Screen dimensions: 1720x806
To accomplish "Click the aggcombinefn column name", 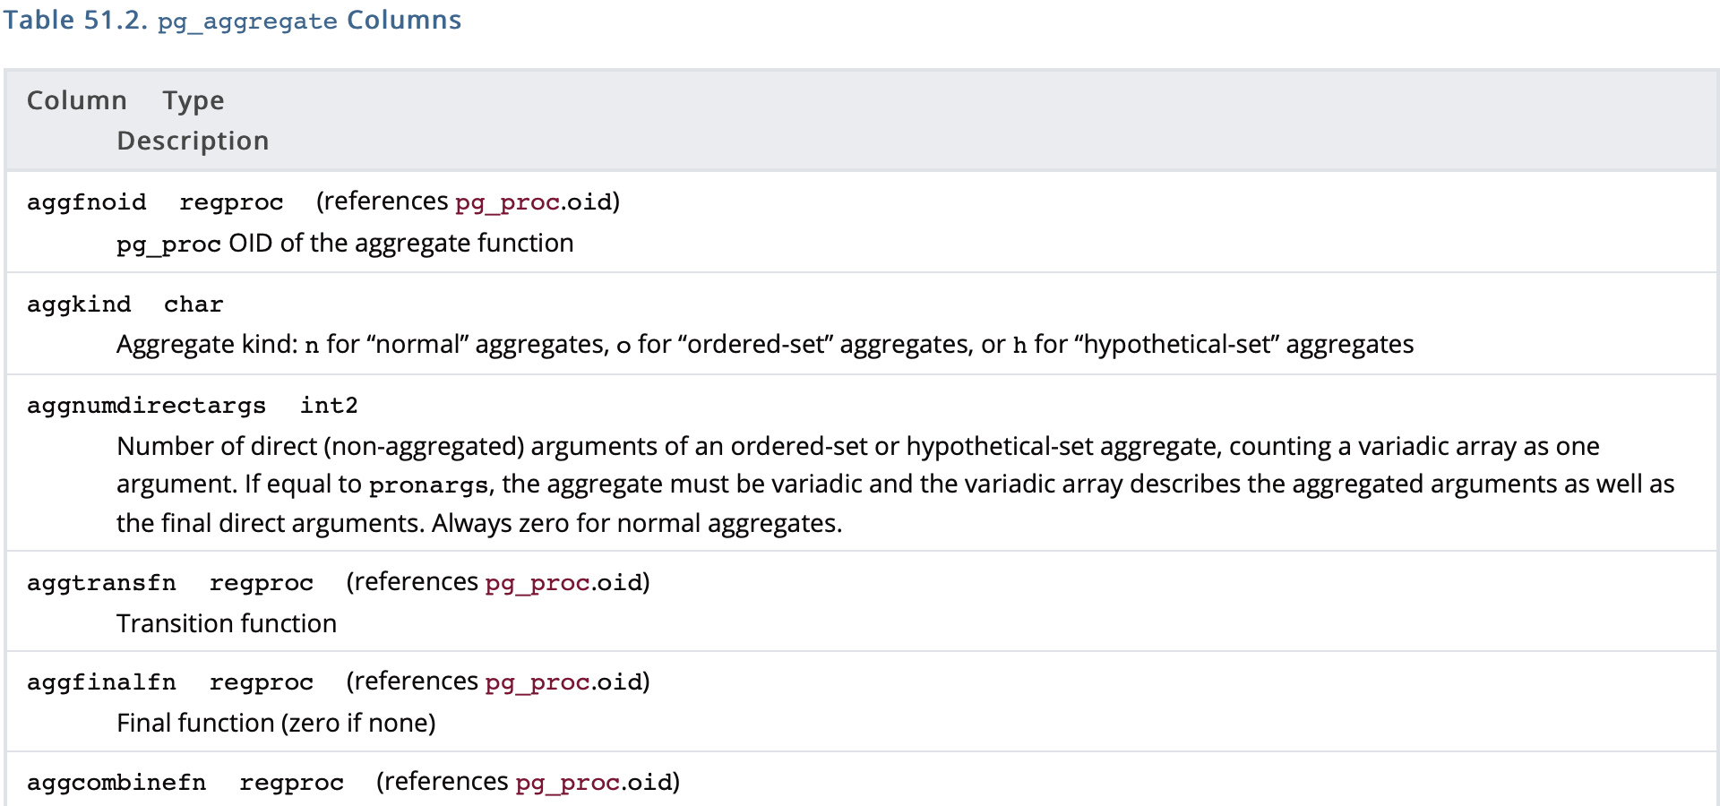I will point(116,783).
